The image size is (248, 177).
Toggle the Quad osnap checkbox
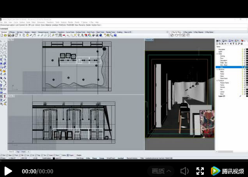pyautogui.click(x=48, y=155)
